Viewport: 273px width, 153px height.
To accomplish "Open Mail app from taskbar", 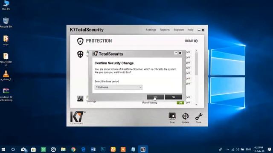I will tap(24, 149).
